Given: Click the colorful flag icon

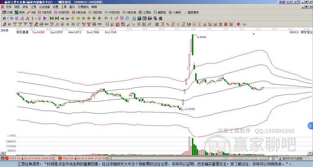Looking at the screenshot, I should click(x=45, y=18).
